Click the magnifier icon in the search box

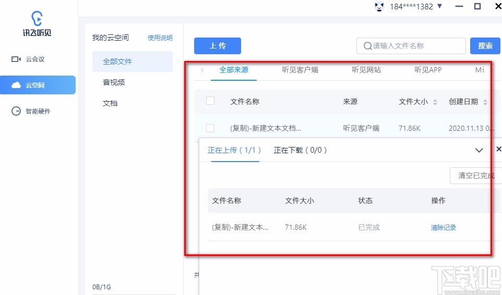point(367,46)
